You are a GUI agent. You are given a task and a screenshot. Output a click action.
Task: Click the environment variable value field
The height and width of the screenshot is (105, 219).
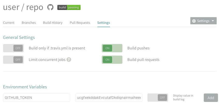click(x=109, y=98)
